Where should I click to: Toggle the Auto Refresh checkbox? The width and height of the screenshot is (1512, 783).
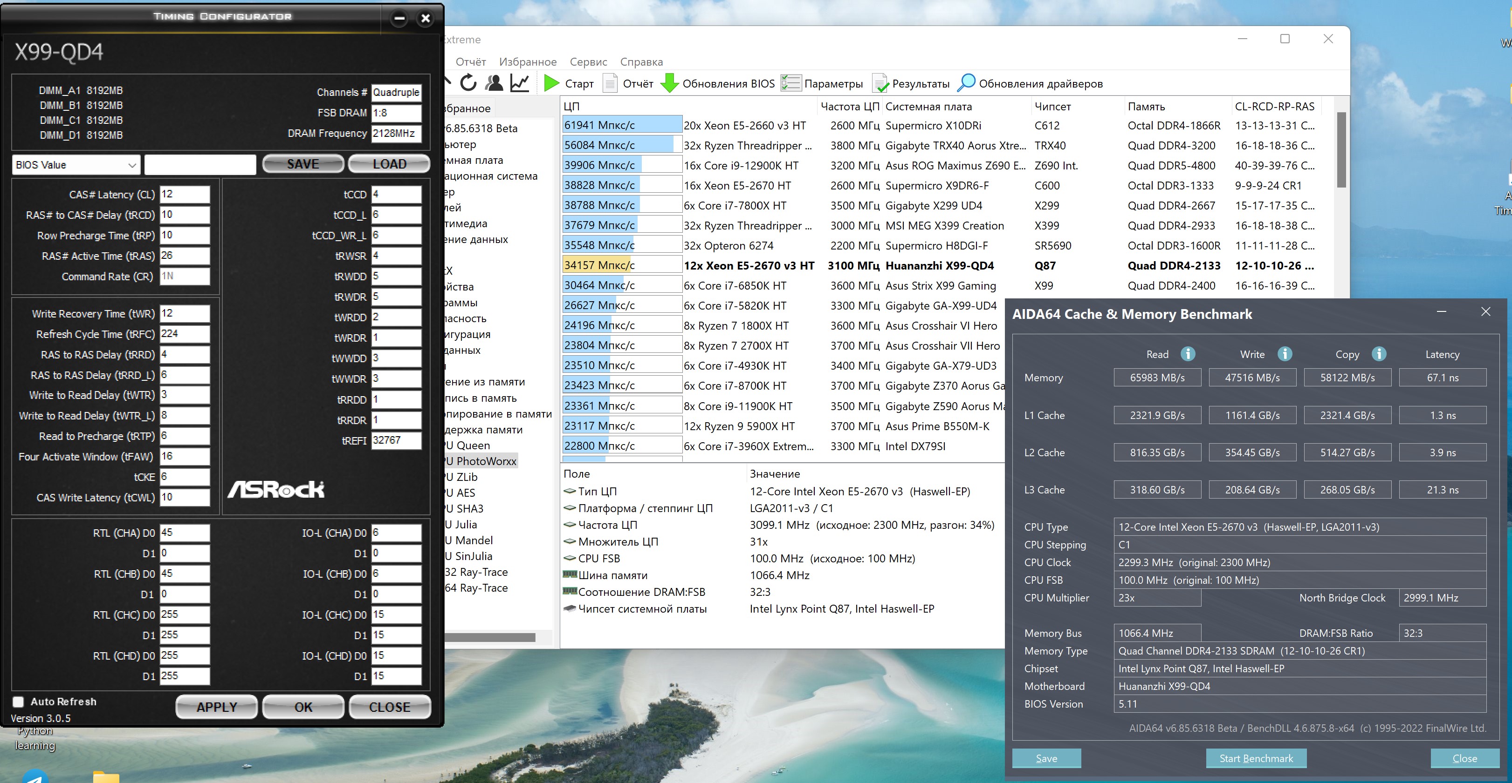[19, 702]
